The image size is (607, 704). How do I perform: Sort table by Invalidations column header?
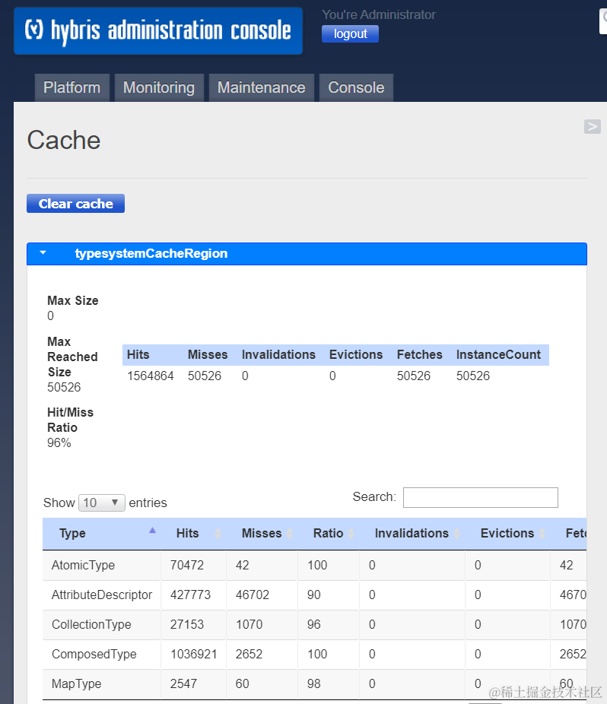click(412, 534)
